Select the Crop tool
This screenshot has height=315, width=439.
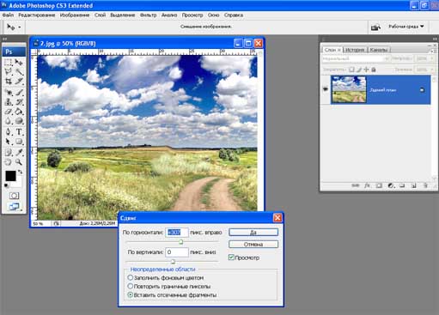click(9, 82)
